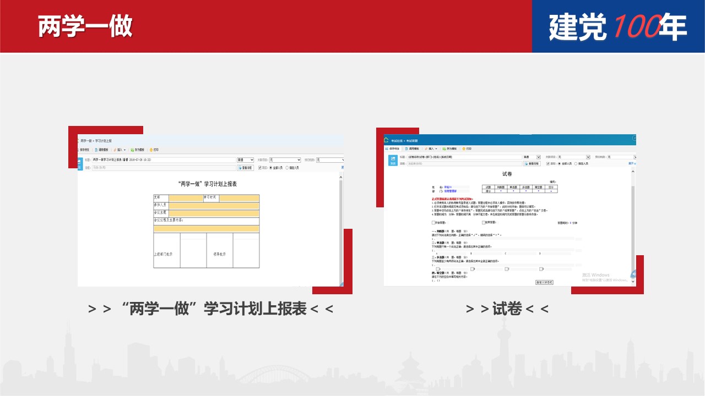This screenshot has height=396, width=705.
Task: Tick the 开始答题 checkbox on the exam paper
Action: pos(433,223)
